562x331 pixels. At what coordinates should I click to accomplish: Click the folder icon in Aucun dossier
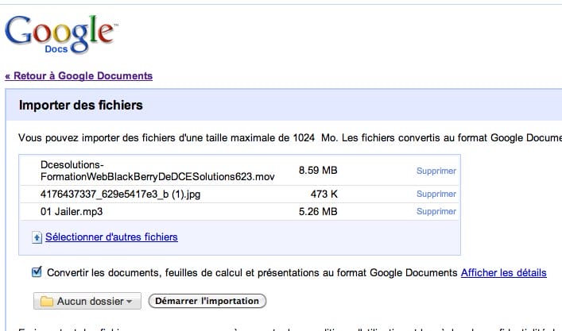click(47, 302)
